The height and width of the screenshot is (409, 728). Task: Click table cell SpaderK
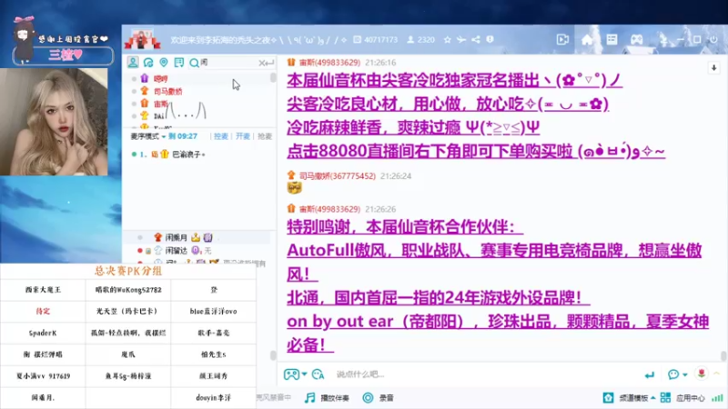coord(43,333)
